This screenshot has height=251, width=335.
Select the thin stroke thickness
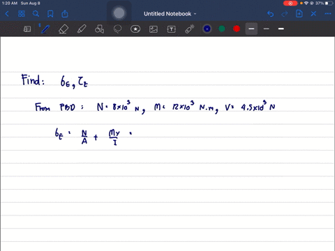(267, 29)
